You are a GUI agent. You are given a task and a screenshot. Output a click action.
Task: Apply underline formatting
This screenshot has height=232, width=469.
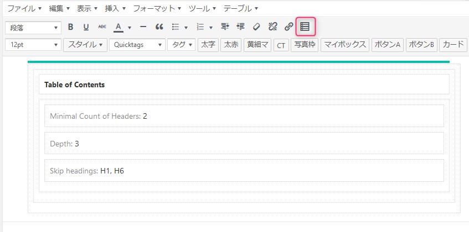[x=86, y=27]
